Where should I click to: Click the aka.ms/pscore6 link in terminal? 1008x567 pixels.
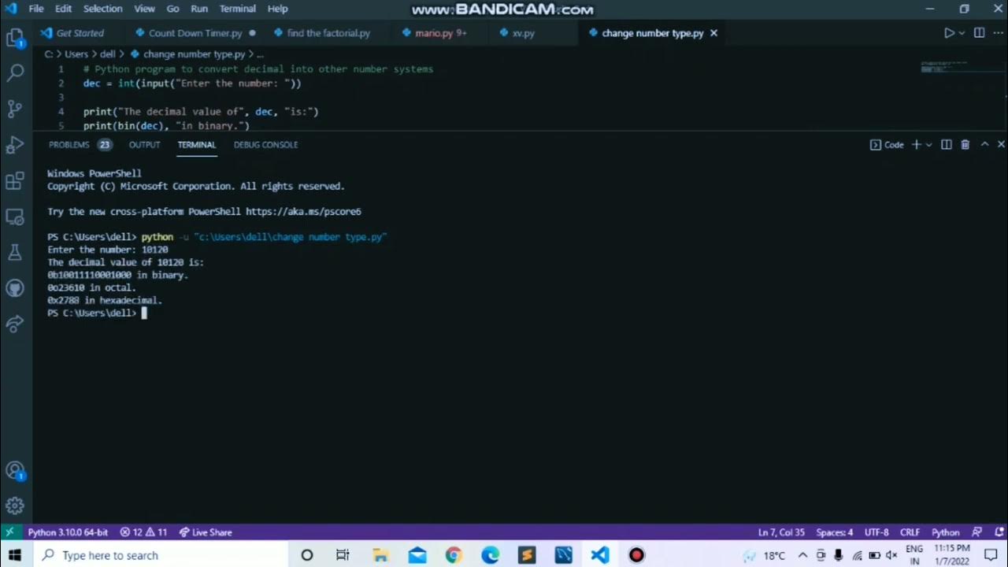303,212
